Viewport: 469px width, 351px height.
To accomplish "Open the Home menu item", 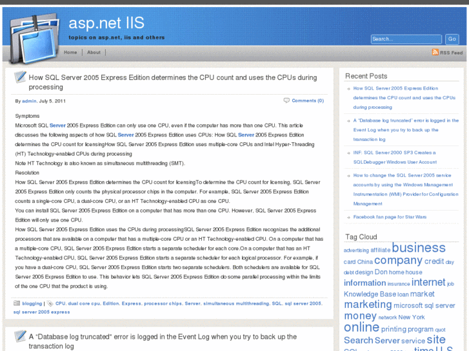I will (70, 52).
